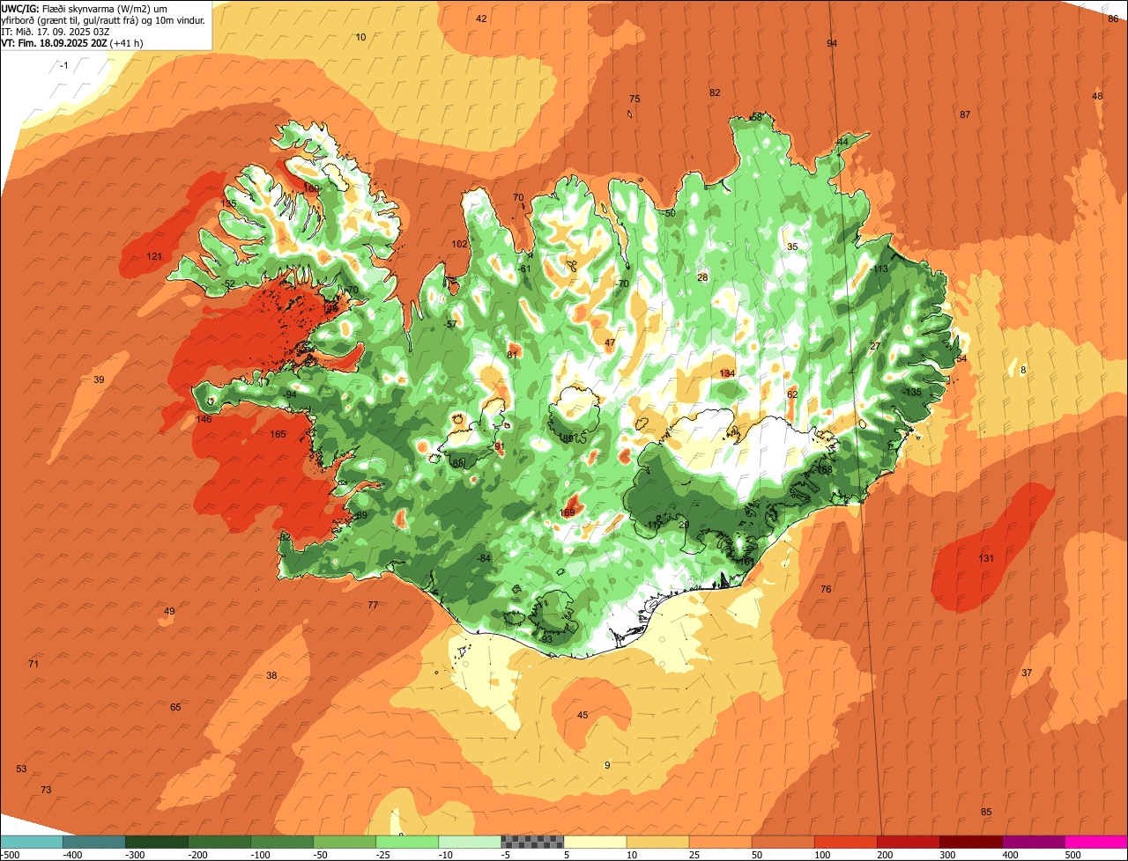The height and width of the screenshot is (861, 1128).
Task: Click the map value 82 north of Iceland
Action: pyautogui.click(x=715, y=93)
